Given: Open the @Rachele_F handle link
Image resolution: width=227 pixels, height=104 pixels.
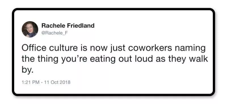Looking at the screenshot, I should (x=54, y=33).
